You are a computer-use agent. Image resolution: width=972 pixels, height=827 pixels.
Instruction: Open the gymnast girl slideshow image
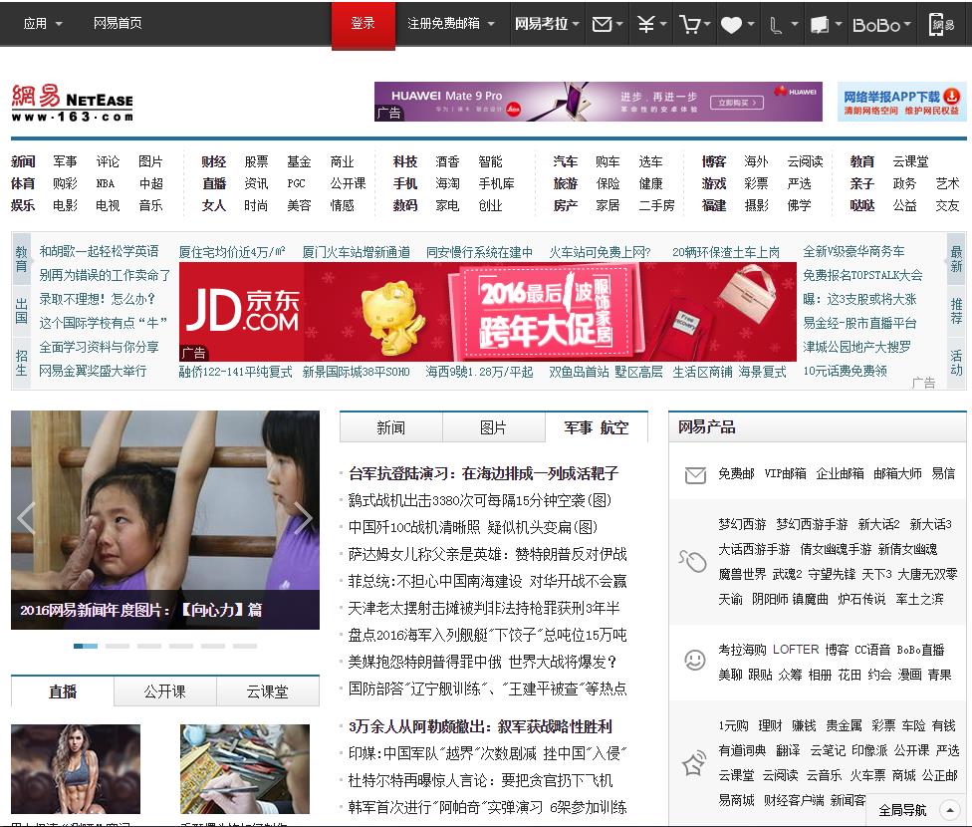tap(165, 520)
